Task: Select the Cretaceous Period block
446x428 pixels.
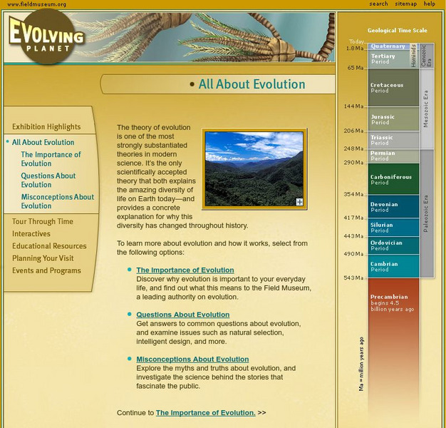Action: point(394,88)
